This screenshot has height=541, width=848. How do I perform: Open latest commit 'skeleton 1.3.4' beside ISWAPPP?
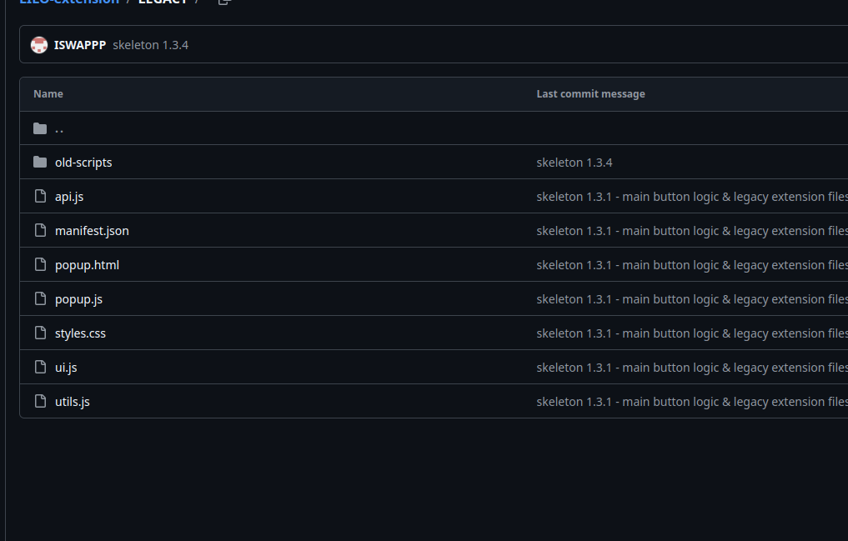point(150,45)
